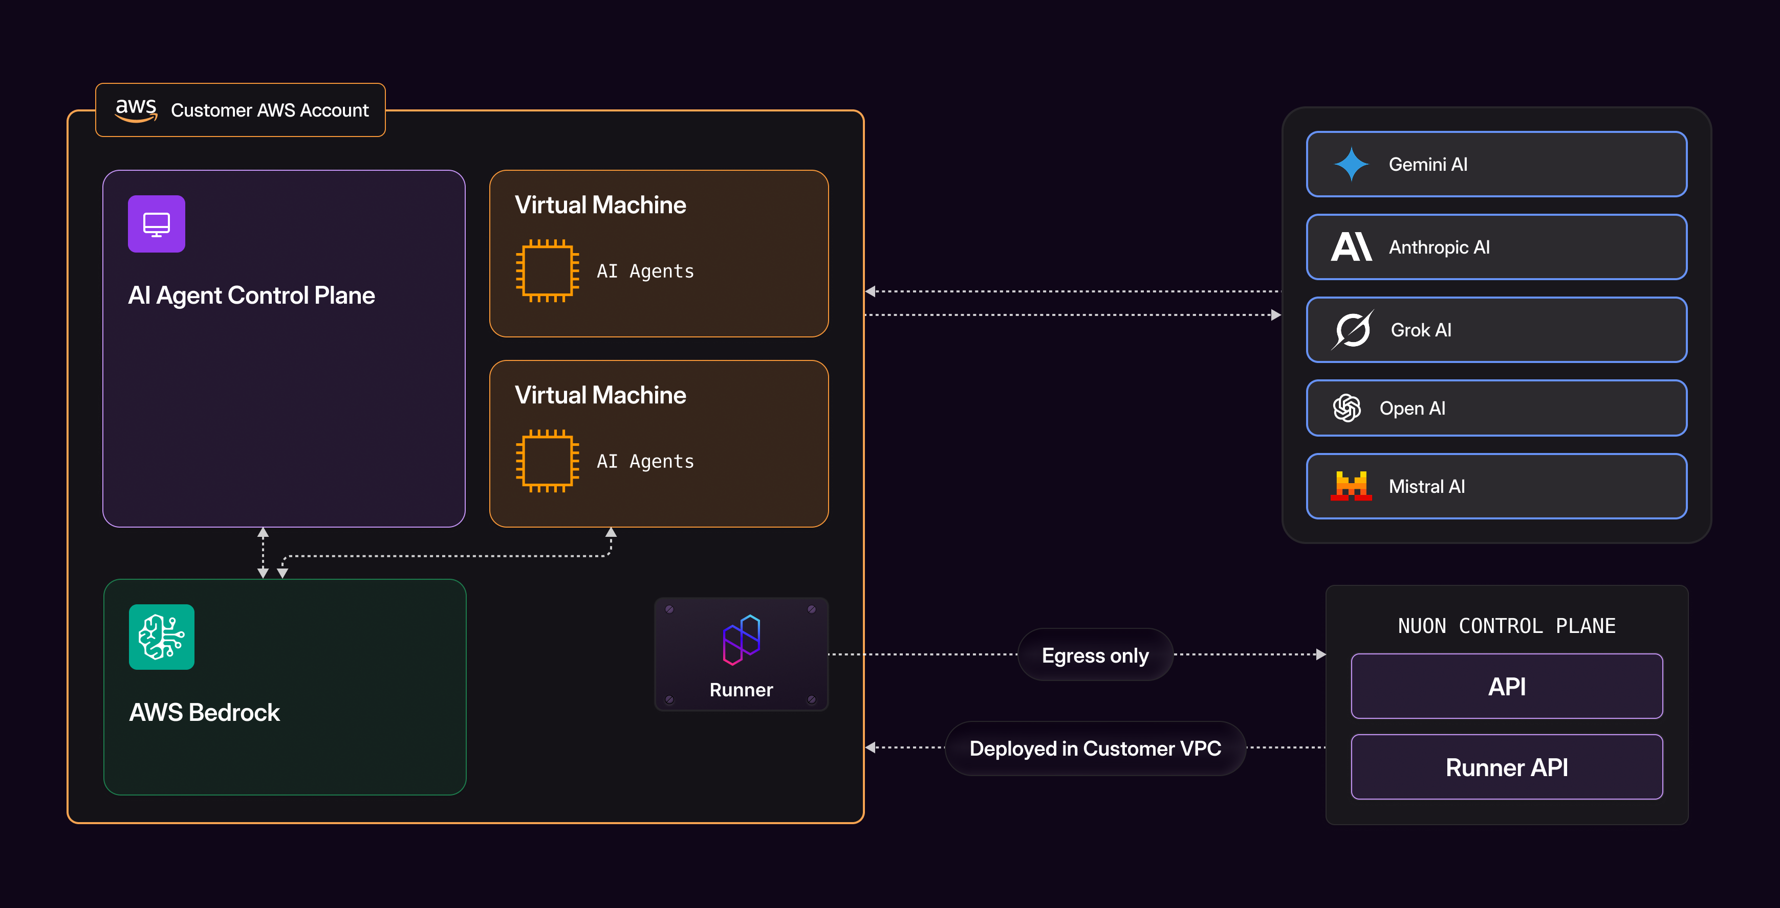Enable the Mistral AI provider row
This screenshot has height=908, width=1780.
(x=1496, y=486)
